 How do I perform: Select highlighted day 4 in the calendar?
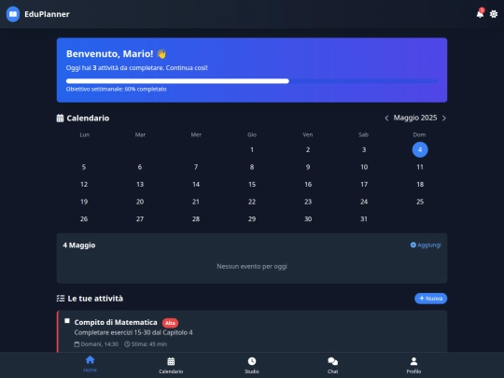click(420, 149)
